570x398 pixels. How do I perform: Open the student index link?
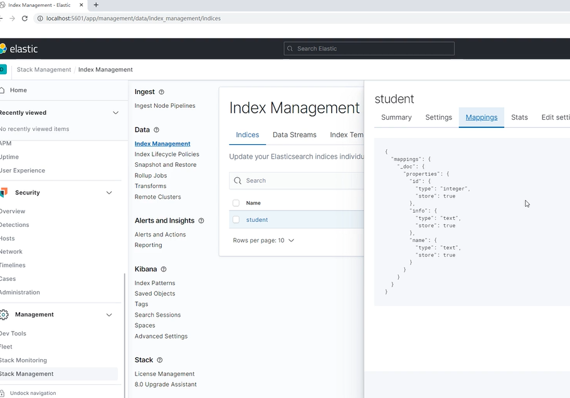point(257,220)
